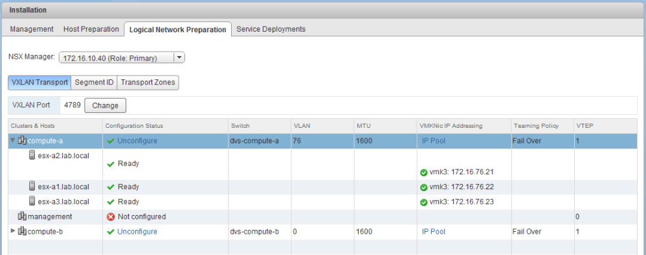Viewport: 646px width, 255px height.
Task: Sort by Clusters & Hosts column header
Action: (x=55, y=126)
